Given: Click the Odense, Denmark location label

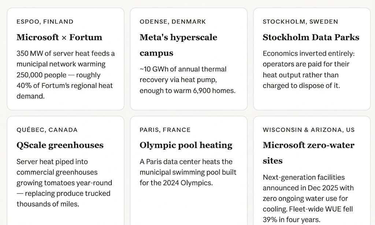Looking at the screenshot, I should pyautogui.click(x=173, y=22).
